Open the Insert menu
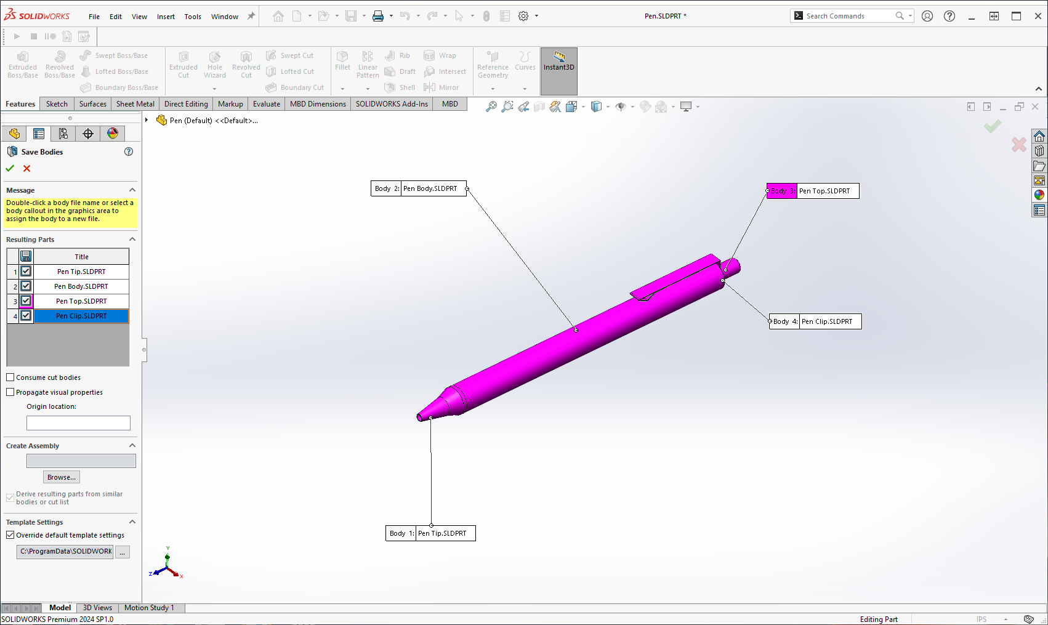The height and width of the screenshot is (625, 1048). pos(166,17)
